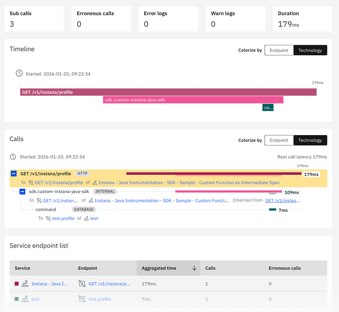Viewport: 339px width, 312px height.
Task: Click service icon in test table row
Action: point(25,299)
